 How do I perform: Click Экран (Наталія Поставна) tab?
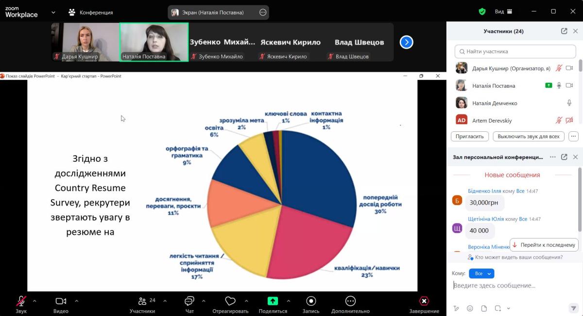(219, 13)
